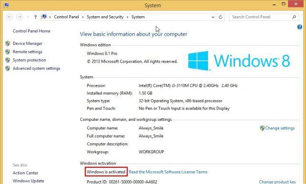Click the system icon in the title bar
The width and height of the screenshot is (306, 184).
6,5
